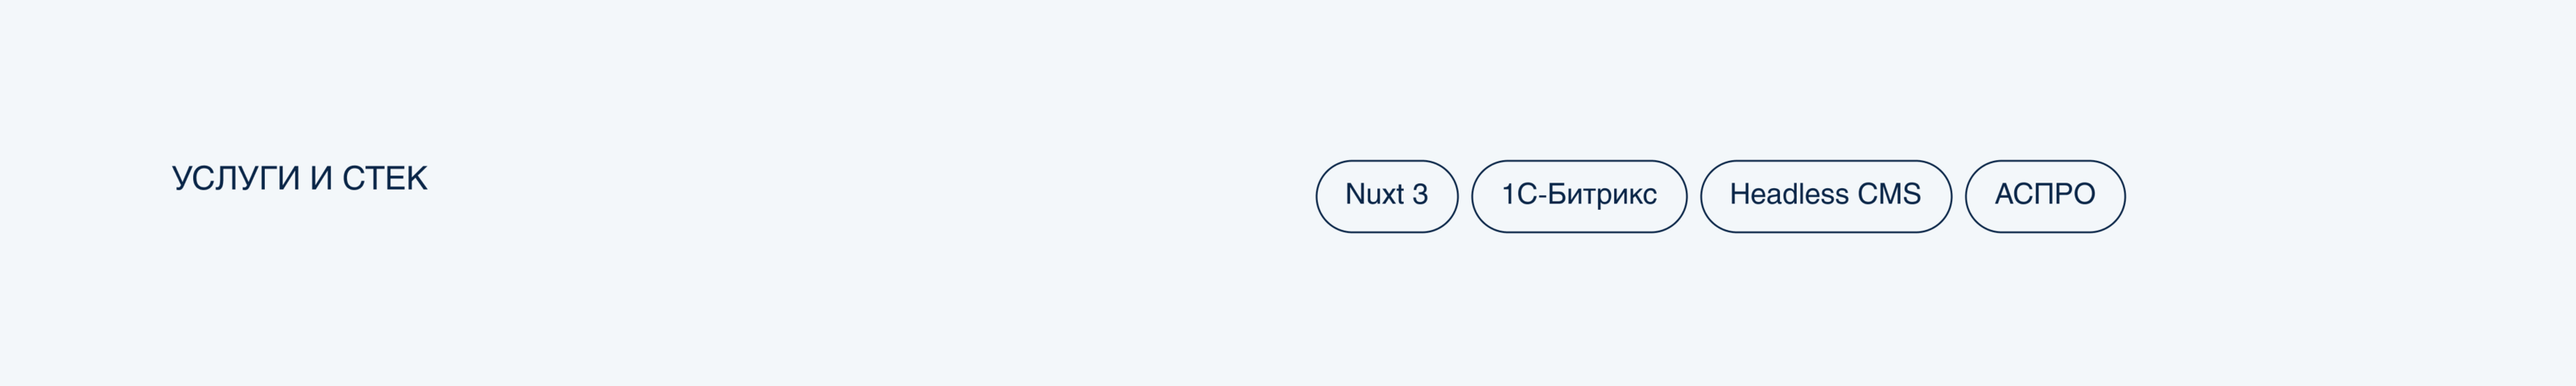Click the 1С prefix in the Битрикс tag

pyautogui.click(x=1518, y=195)
